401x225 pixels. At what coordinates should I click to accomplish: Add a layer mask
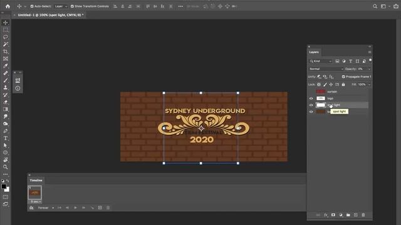333,215
